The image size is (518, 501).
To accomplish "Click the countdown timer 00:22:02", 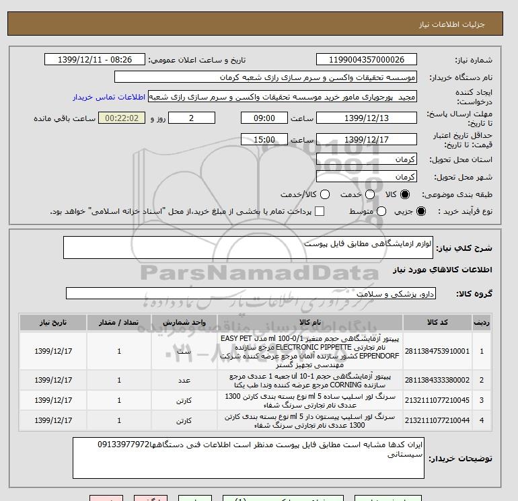I will click(x=122, y=118).
